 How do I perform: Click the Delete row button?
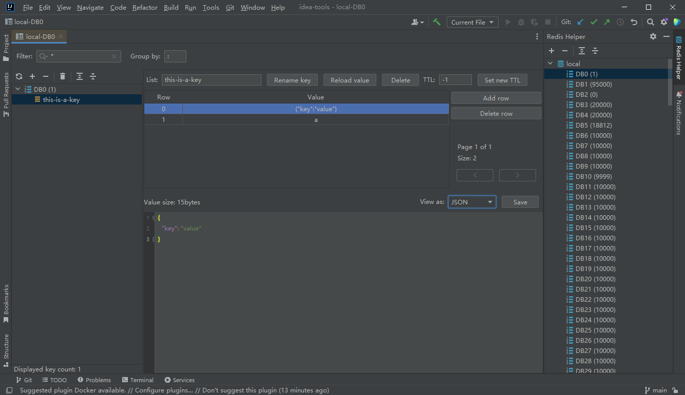(496, 113)
